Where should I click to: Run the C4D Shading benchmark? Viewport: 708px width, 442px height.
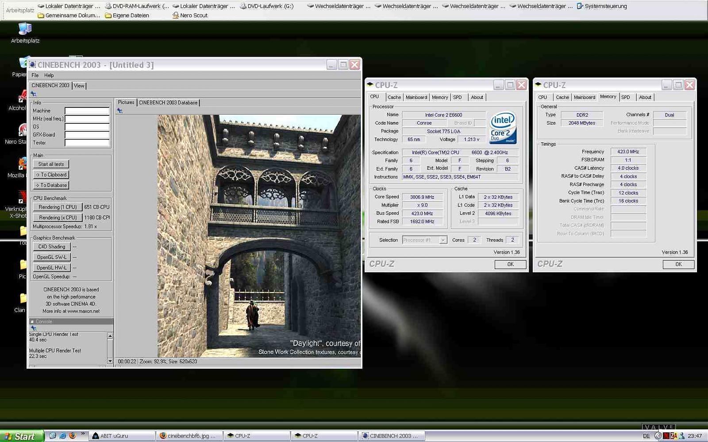click(51, 247)
